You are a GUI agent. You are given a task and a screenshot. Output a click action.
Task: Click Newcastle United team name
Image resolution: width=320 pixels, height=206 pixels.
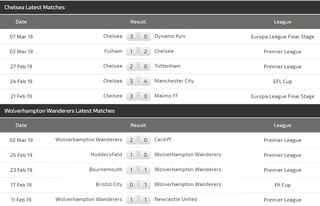[x=176, y=199]
